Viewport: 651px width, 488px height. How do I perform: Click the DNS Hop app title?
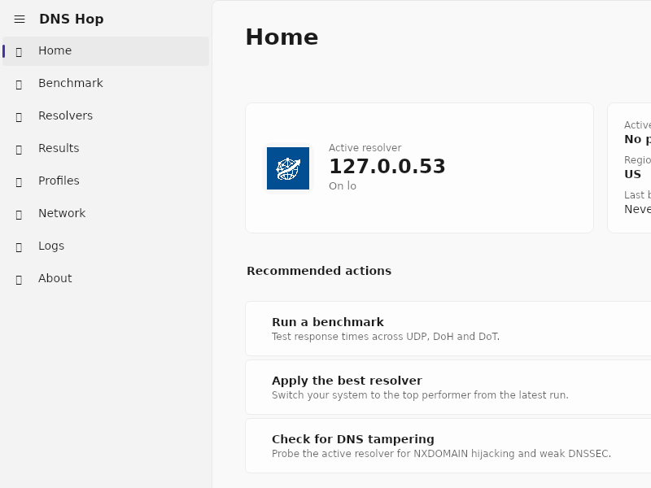(x=72, y=19)
